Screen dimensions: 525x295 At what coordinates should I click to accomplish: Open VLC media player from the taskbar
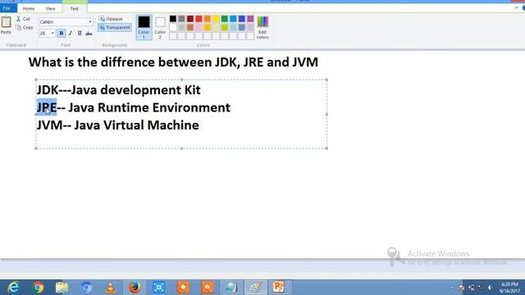(110, 288)
